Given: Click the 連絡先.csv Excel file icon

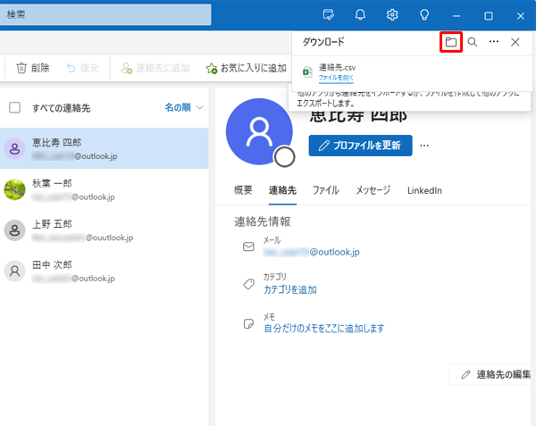Looking at the screenshot, I should click(x=307, y=72).
